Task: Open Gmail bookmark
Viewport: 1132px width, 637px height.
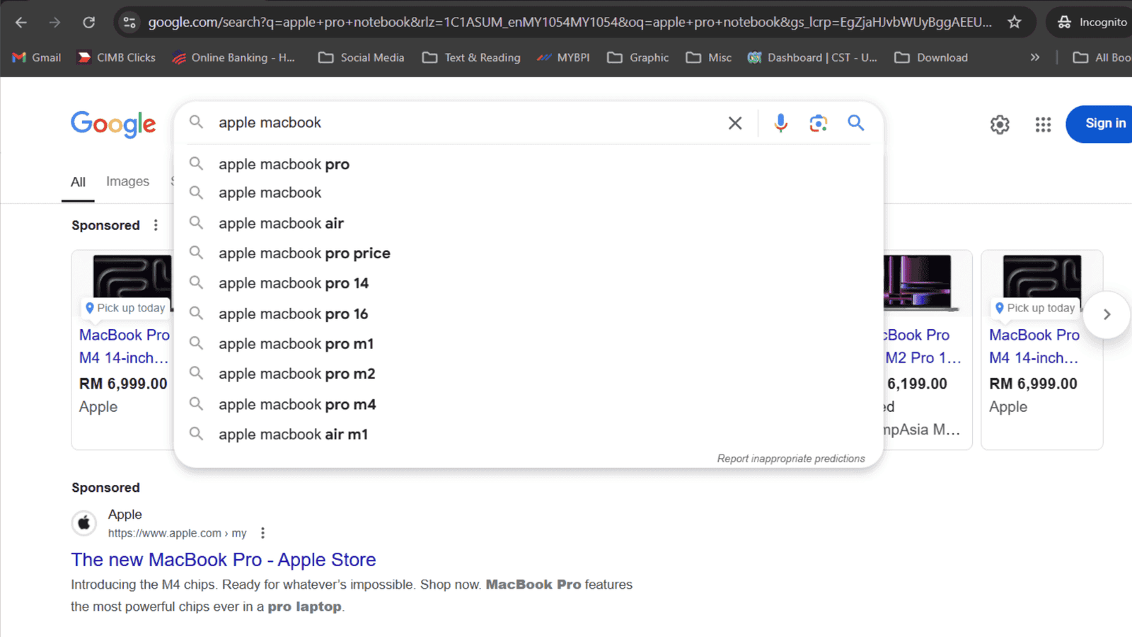Action: point(37,57)
